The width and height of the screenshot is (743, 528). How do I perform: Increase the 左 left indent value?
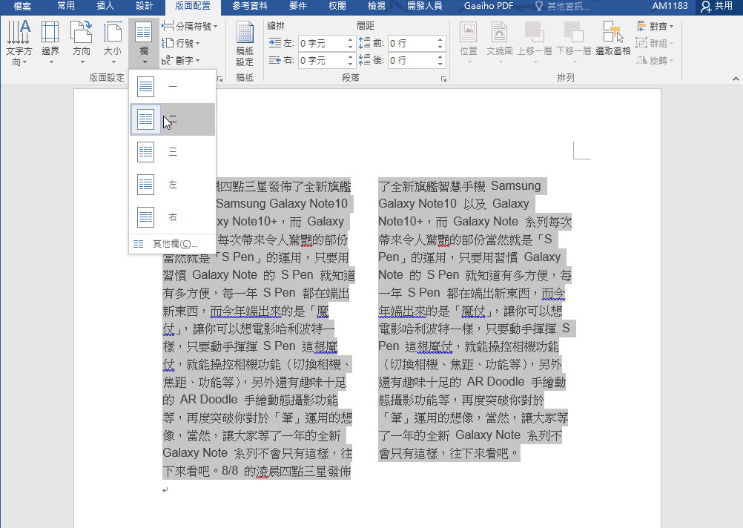351,40
